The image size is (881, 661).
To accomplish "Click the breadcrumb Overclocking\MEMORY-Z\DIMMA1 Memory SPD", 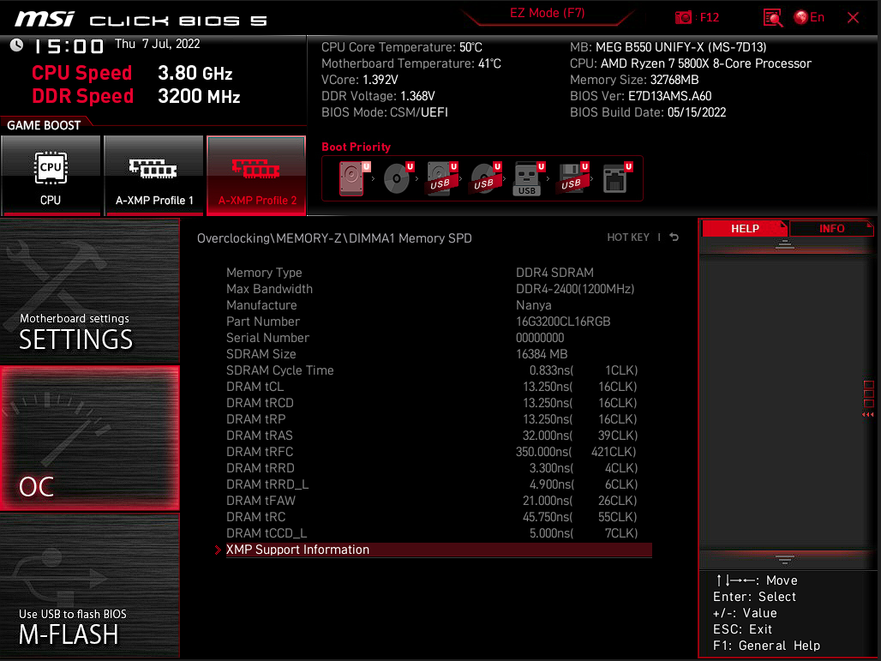I will click(334, 238).
